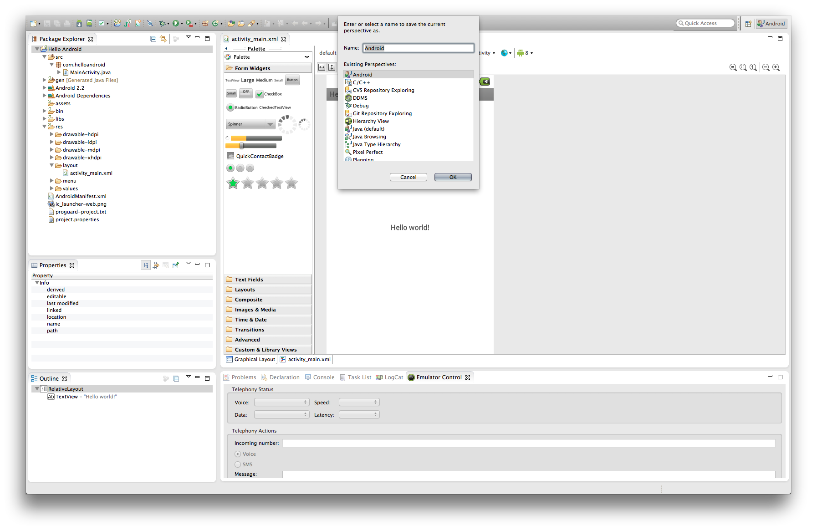Click the Debug bug icon in toolbar
817x530 pixels.
click(162, 23)
